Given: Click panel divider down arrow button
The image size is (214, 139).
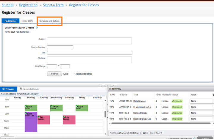Looking at the screenshot, I should point(114,86).
